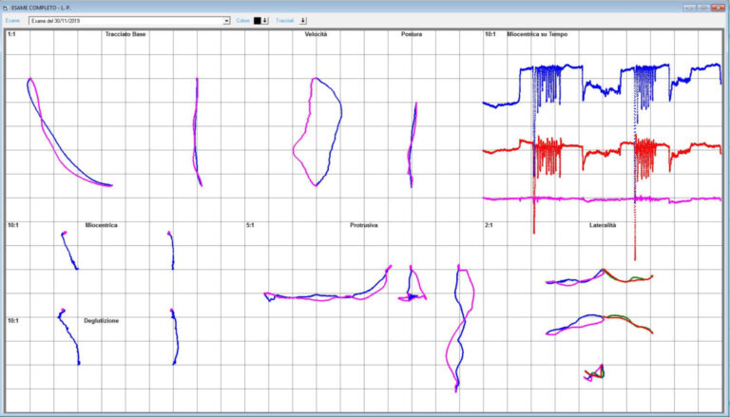
Task: Pick the black Colore swatch
Action: pyautogui.click(x=257, y=20)
